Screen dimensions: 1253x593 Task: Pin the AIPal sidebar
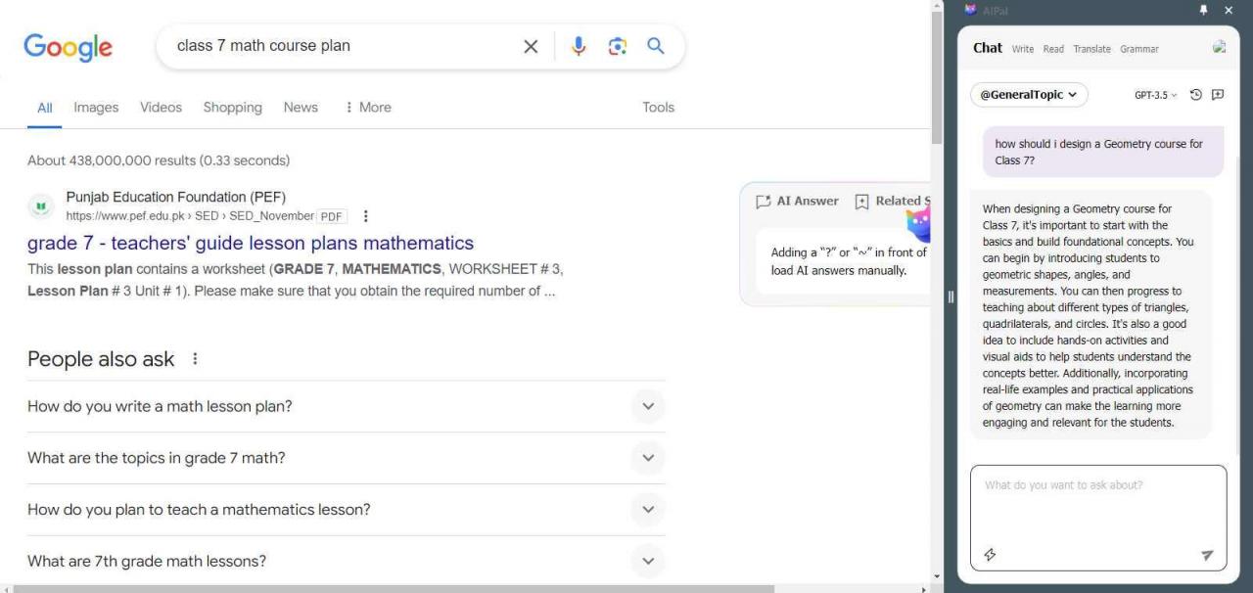click(1203, 10)
